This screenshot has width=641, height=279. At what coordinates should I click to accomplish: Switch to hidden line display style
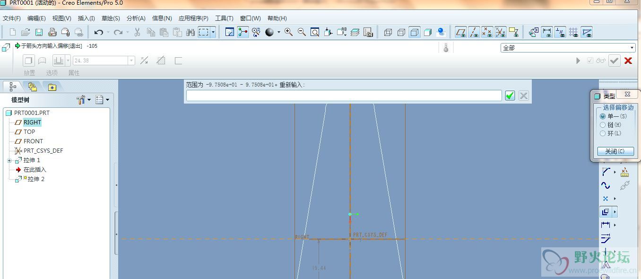pyautogui.click(x=401, y=32)
